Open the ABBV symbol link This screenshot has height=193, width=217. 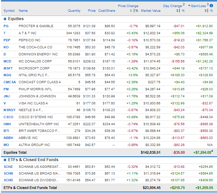click(x=8, y=138)
